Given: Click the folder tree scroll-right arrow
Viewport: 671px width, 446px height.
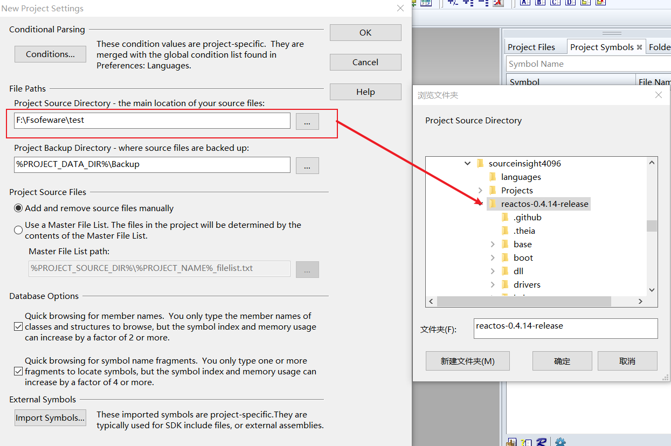Looking at the screenshot, I should click(641, 302).
